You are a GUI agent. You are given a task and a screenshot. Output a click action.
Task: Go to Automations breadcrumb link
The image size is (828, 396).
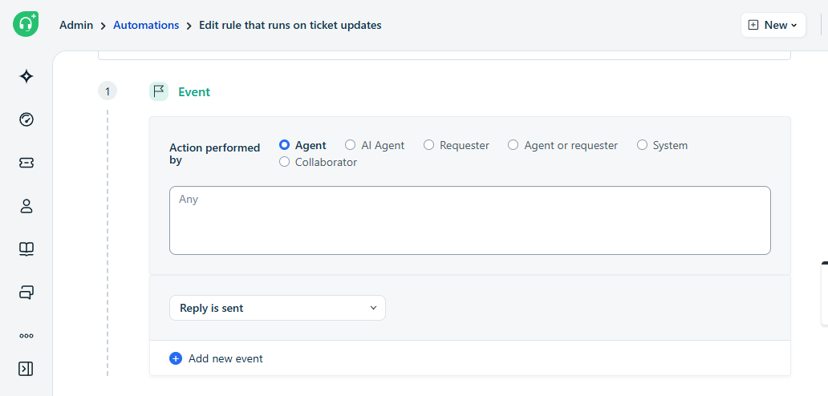(146, 25)
